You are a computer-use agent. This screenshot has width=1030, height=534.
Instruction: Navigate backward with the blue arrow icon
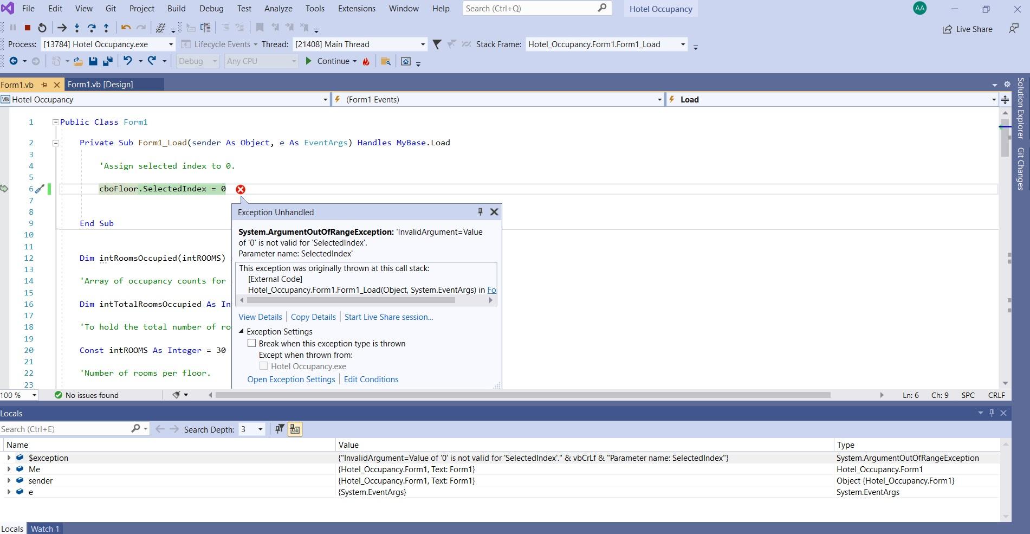coord(14,61)
